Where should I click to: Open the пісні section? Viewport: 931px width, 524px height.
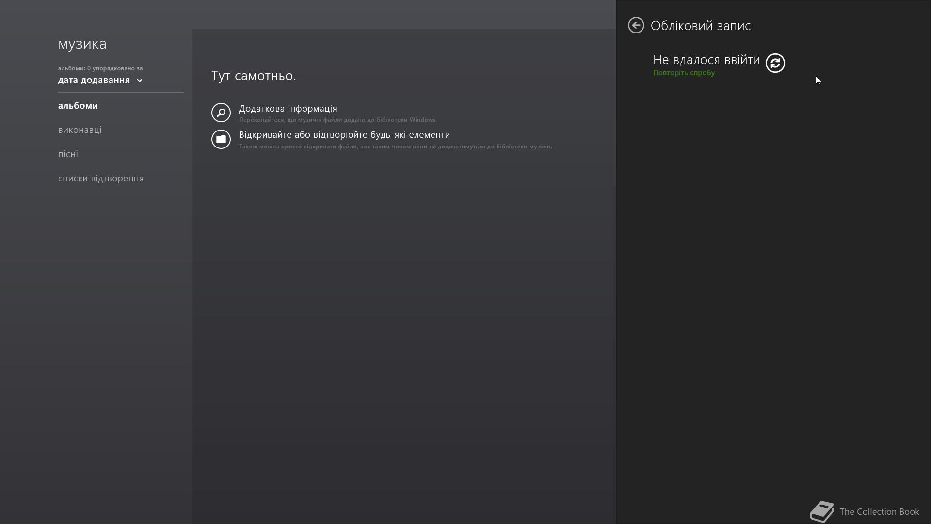click(68, 154)
